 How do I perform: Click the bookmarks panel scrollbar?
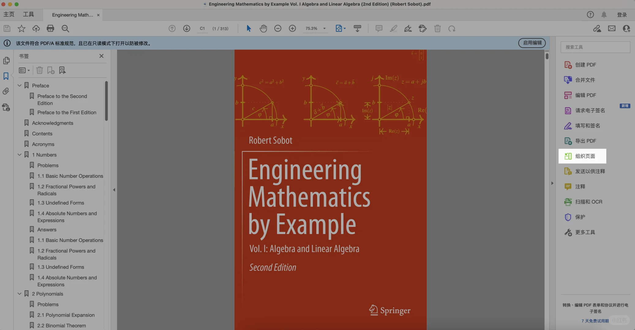[x=106, y=101]
